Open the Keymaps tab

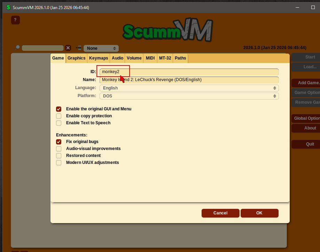pyautogui.click(x=99, y=58)
